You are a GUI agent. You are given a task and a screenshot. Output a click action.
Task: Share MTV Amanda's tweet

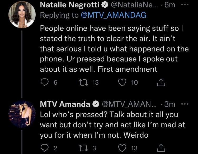[161, 148]
